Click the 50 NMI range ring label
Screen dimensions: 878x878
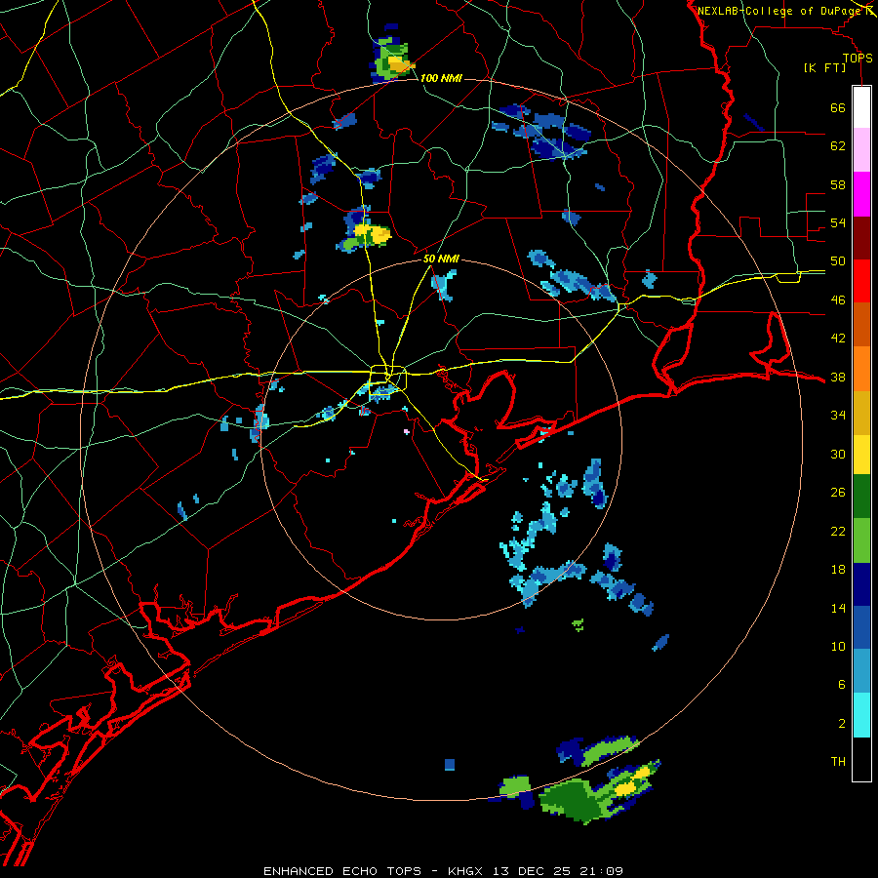point(441,259)
